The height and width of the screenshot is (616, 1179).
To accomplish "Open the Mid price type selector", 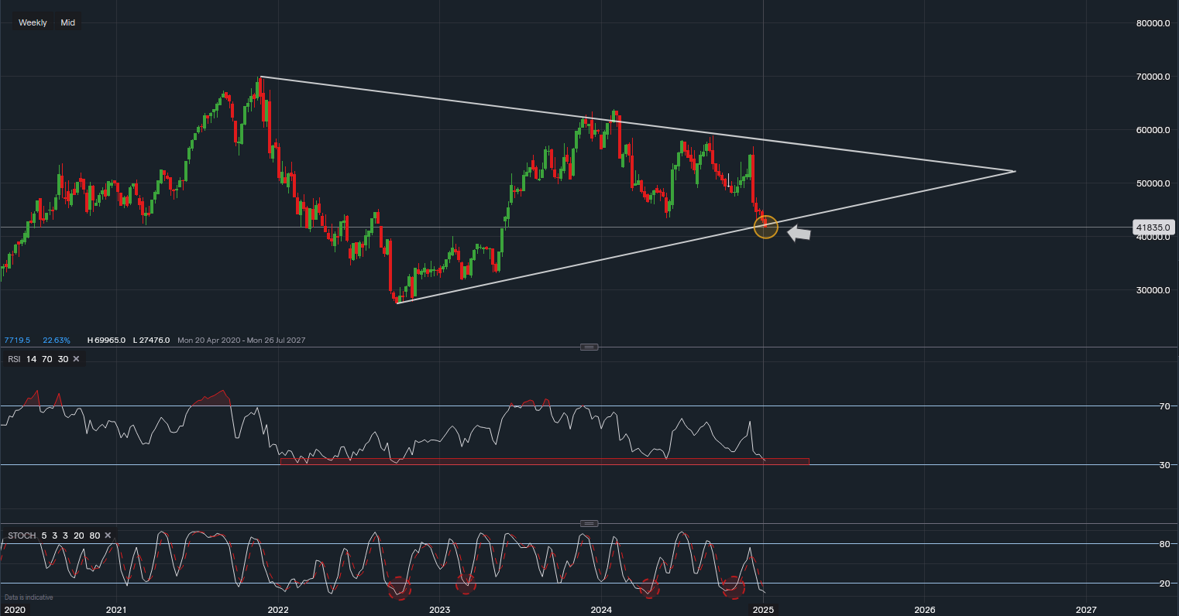I will point(68,22).
